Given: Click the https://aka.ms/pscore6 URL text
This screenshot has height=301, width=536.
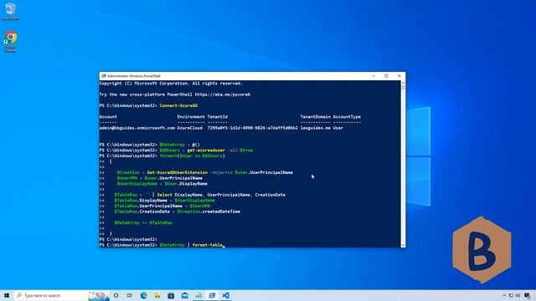Looking at the screenshot, I should tap(222, 94).
